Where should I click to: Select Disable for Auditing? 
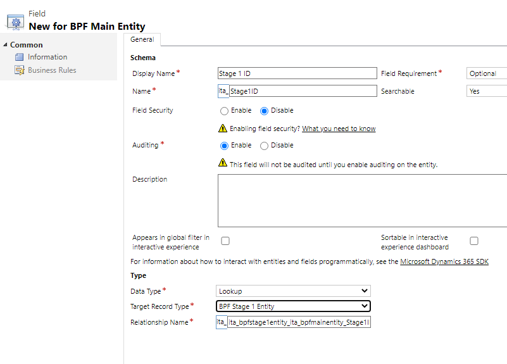(264, 146)
